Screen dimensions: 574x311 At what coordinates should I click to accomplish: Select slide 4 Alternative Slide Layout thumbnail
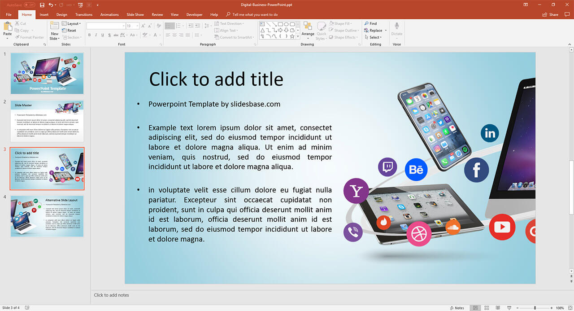[x=47, y=216]
